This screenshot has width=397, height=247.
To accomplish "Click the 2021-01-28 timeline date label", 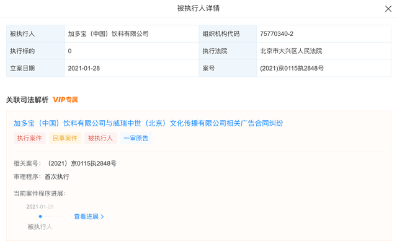I will coord(40,207).
